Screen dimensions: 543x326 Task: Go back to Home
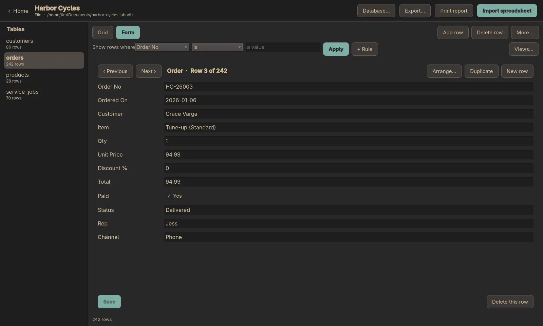tap(18, 11)
